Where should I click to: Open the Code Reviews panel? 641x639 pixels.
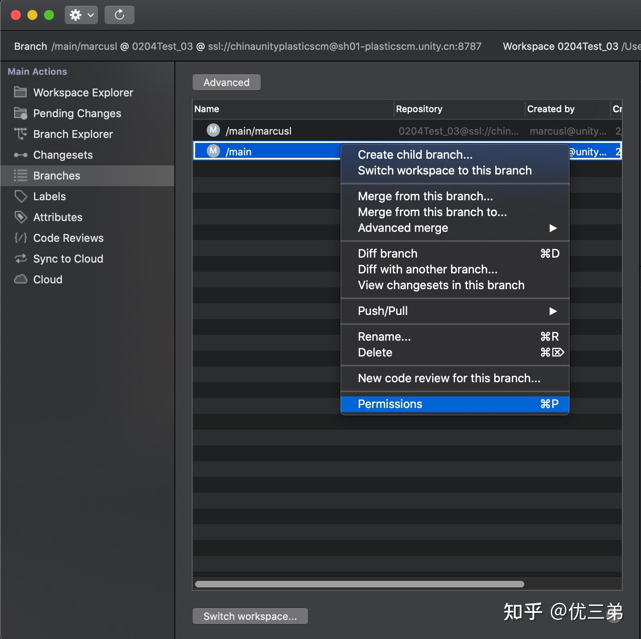coord(68,238)
